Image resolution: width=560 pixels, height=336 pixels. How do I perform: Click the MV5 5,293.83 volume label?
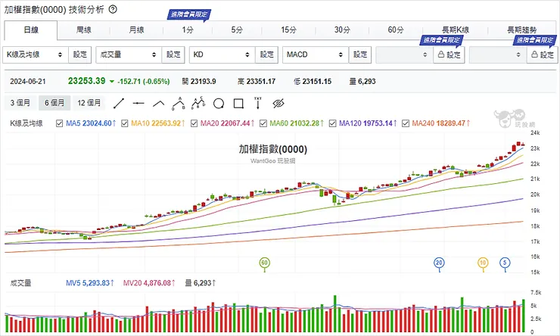pyautogui.click(x=89, y=284)
